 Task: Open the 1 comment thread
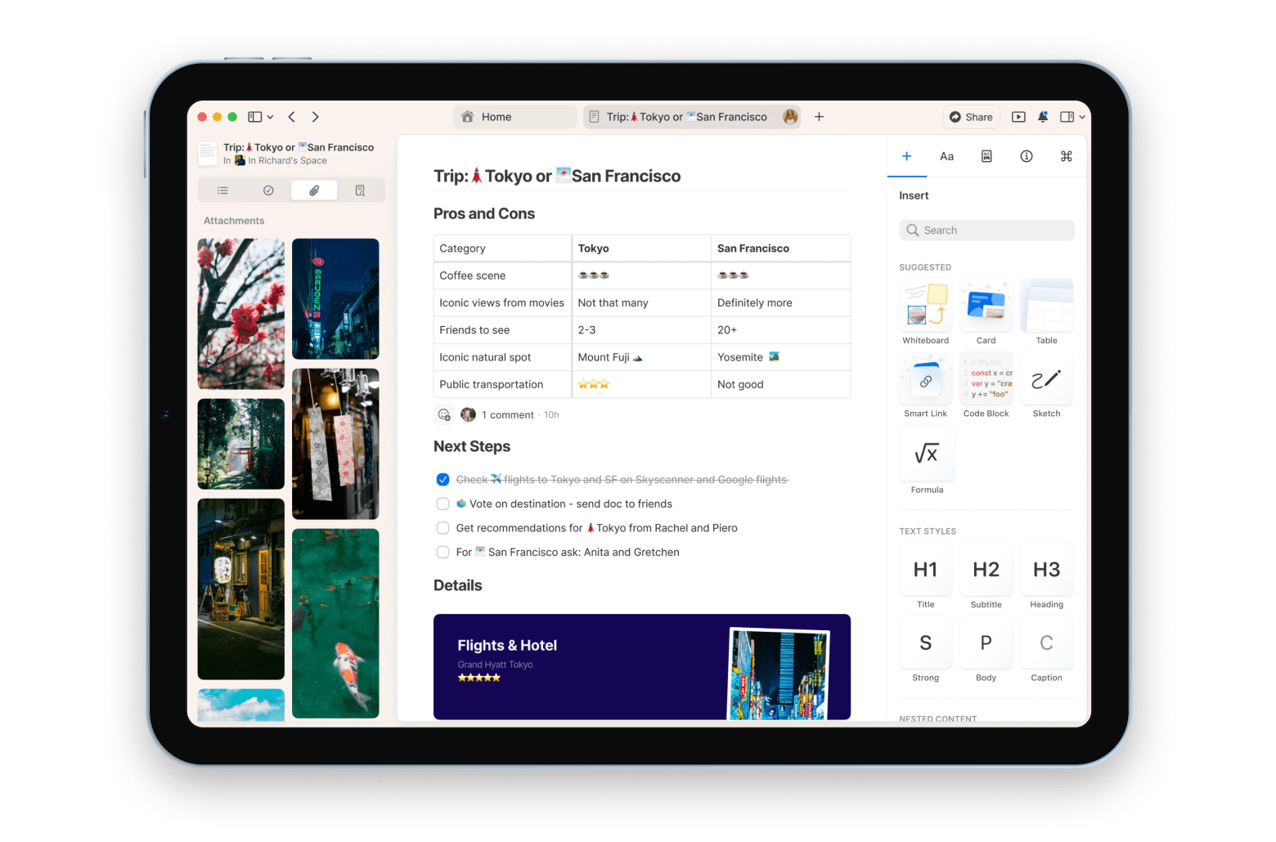507,414
